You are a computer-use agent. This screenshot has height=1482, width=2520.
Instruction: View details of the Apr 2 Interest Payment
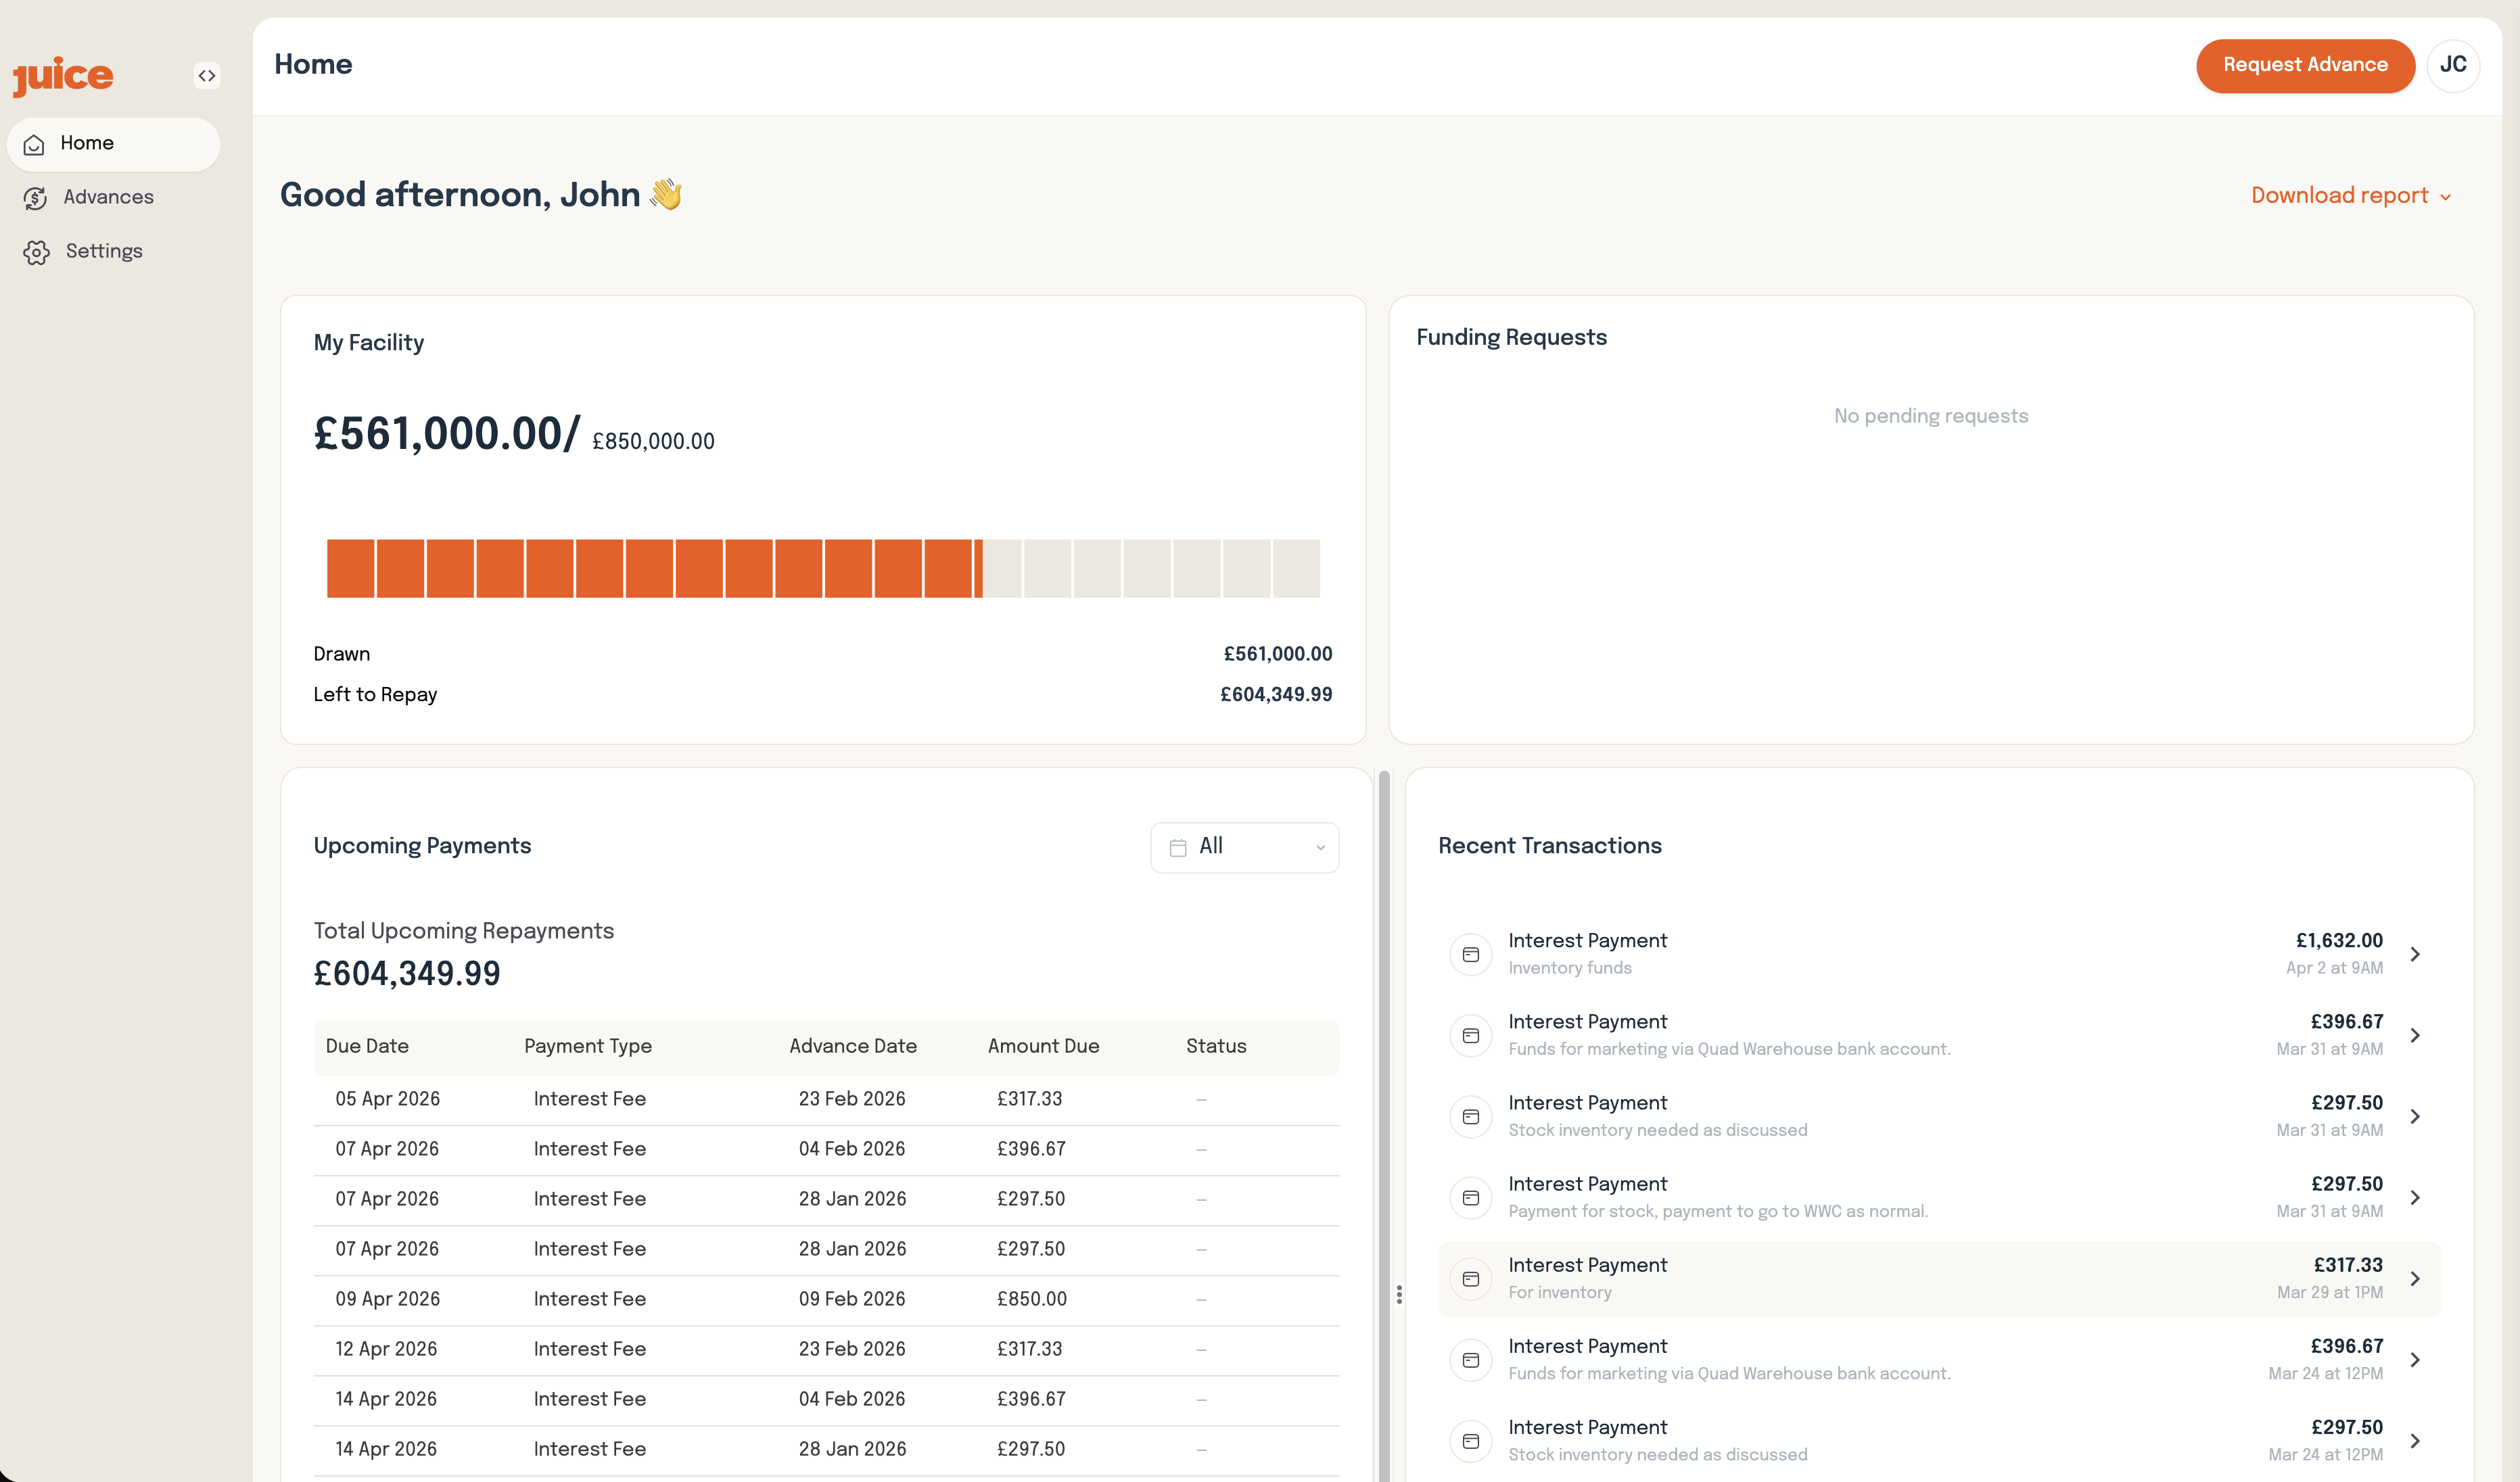pyautogui.click(x=1940, y=953)
